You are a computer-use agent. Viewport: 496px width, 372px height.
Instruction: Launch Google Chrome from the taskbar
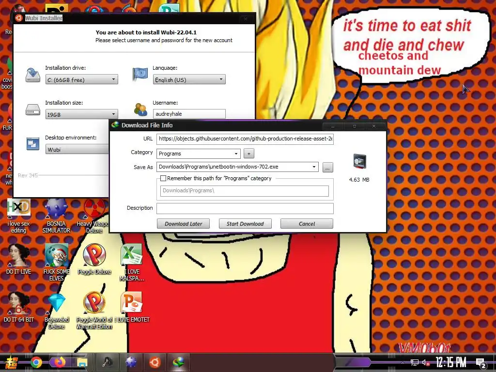(36, 362)
